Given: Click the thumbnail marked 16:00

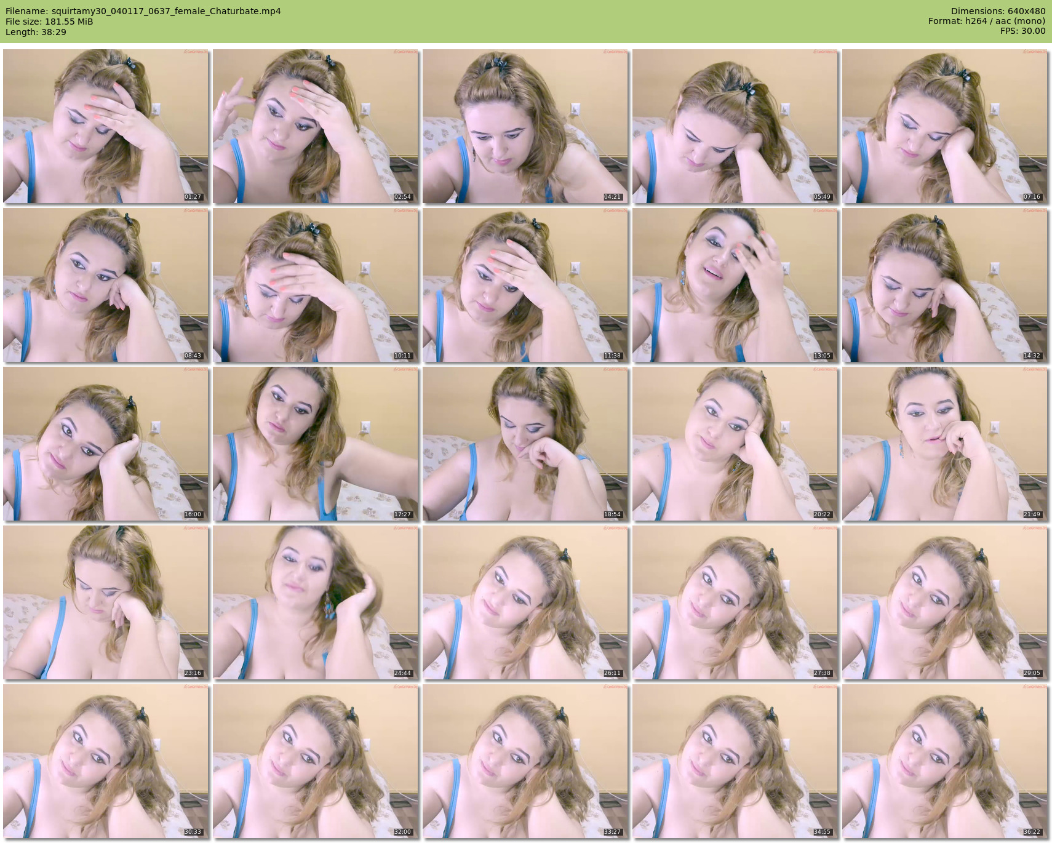Looking at the screenshot, I should [x=106, y=444].
